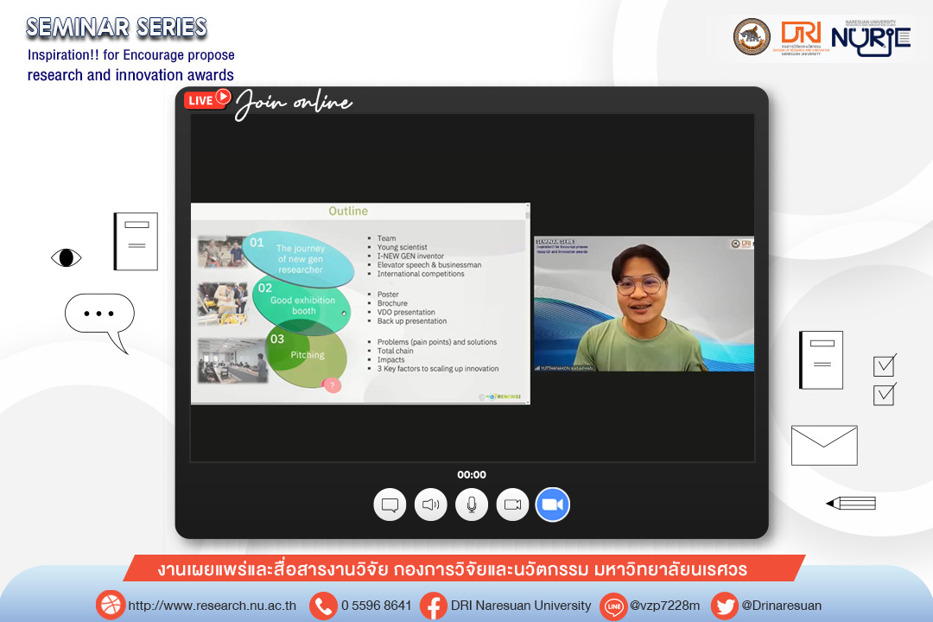The image size is (933, 622).
Task: Click the Facebook icon in the footer
Action: (x=434, y=606)
